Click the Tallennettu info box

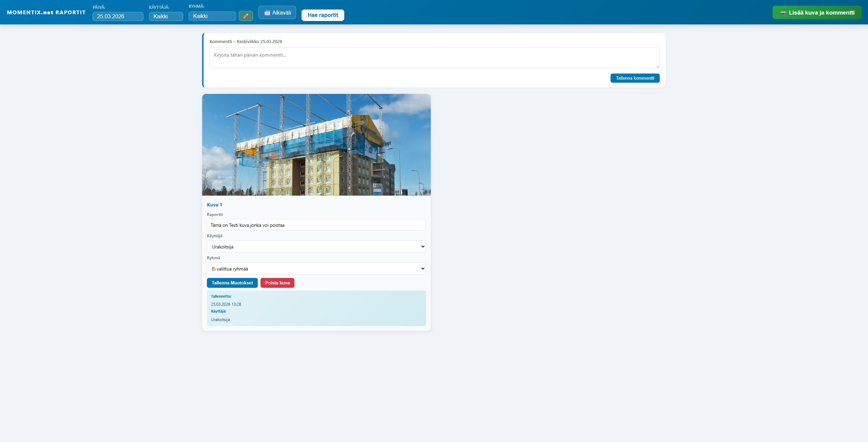316,308
